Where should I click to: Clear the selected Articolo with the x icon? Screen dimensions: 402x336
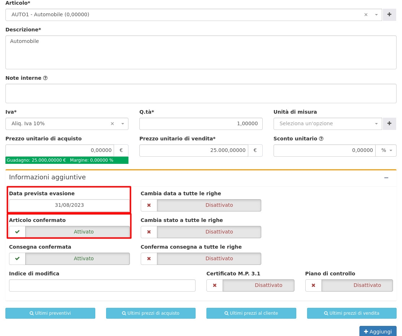(x=366, y=15)
